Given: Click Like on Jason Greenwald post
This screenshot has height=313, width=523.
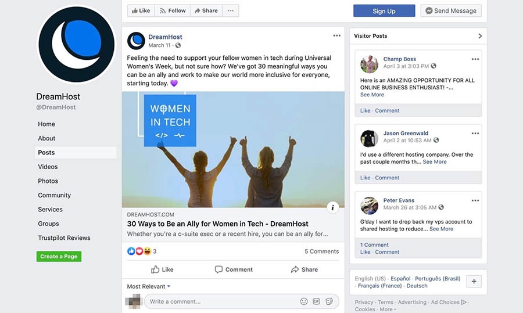Looking at the screenshot, I should pyautogui.click(x=366, y=178).
